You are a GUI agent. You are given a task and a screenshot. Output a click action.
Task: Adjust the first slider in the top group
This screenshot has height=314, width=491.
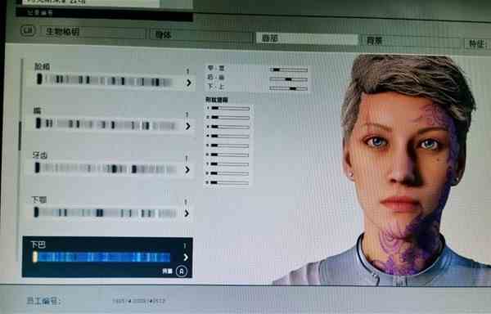[288, 70]
